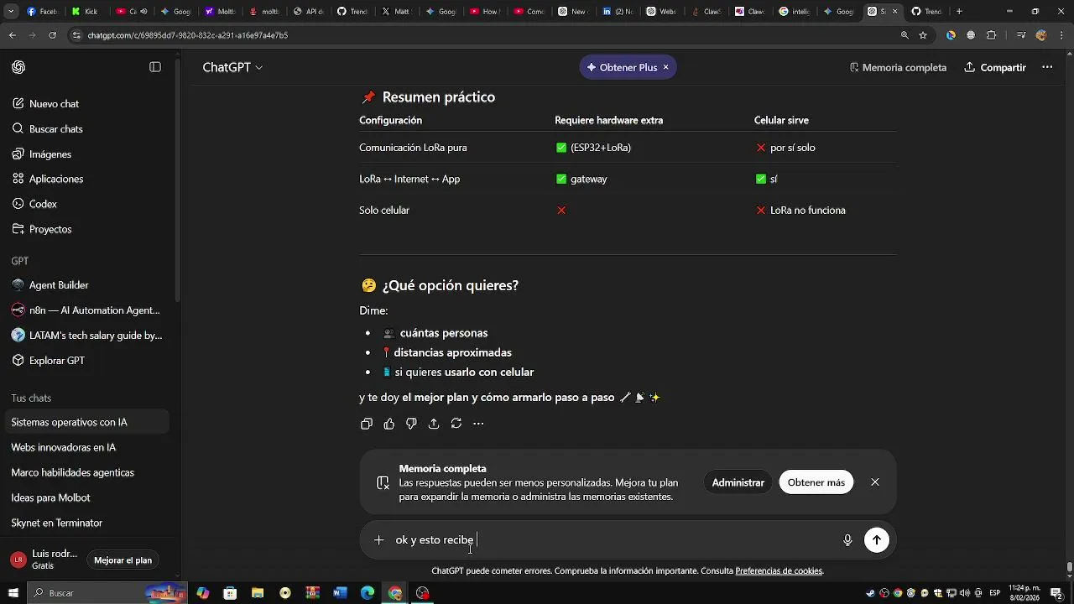Click the Mejorar el plan button
Viewport: 1074px width, 604px height.
[x=123, y=560]
